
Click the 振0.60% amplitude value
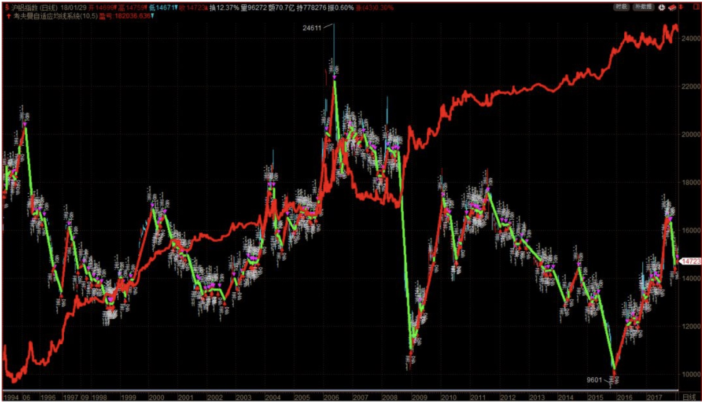[x=341, y=7]
